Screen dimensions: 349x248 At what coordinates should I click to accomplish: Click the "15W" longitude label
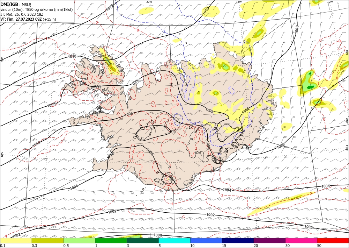point(239,2)
